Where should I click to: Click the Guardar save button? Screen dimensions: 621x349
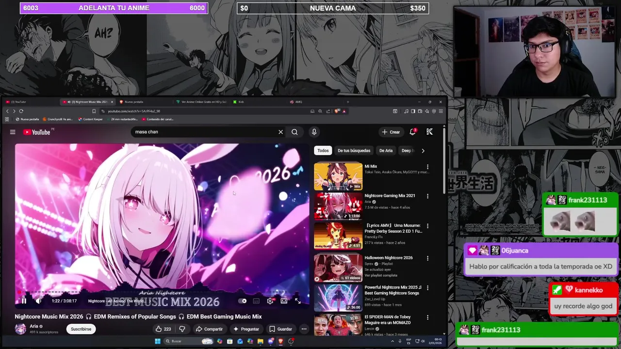click(280, 329)
